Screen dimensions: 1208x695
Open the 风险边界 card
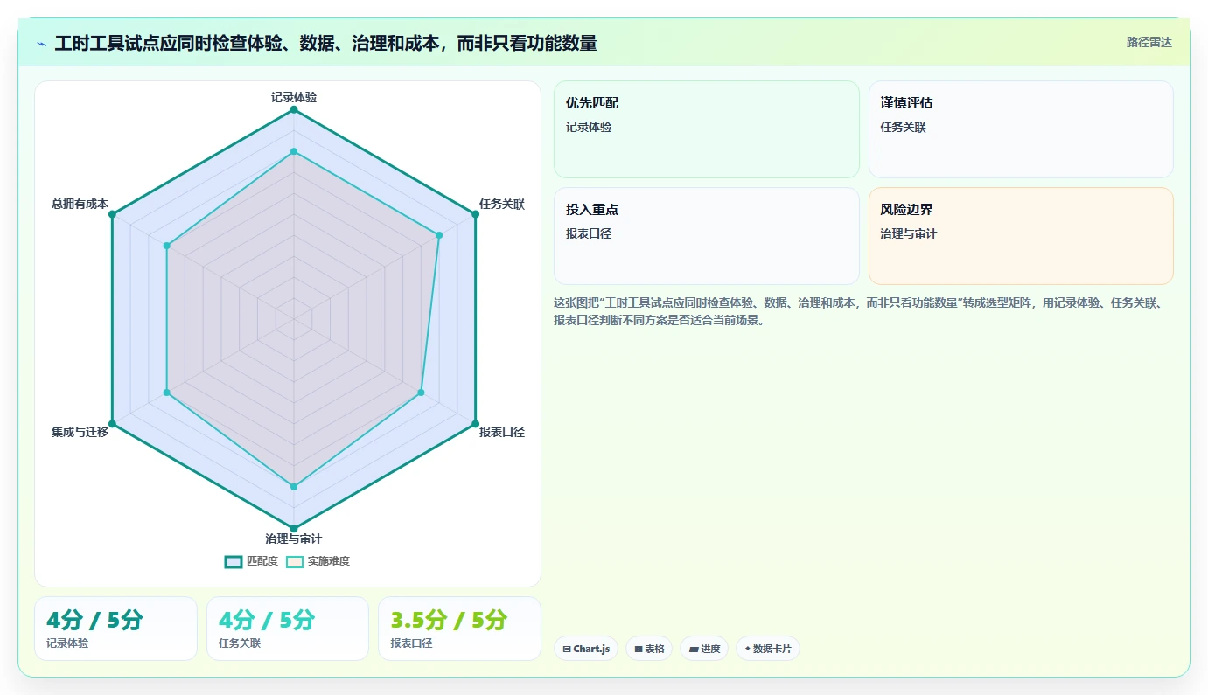[1021, 236]
